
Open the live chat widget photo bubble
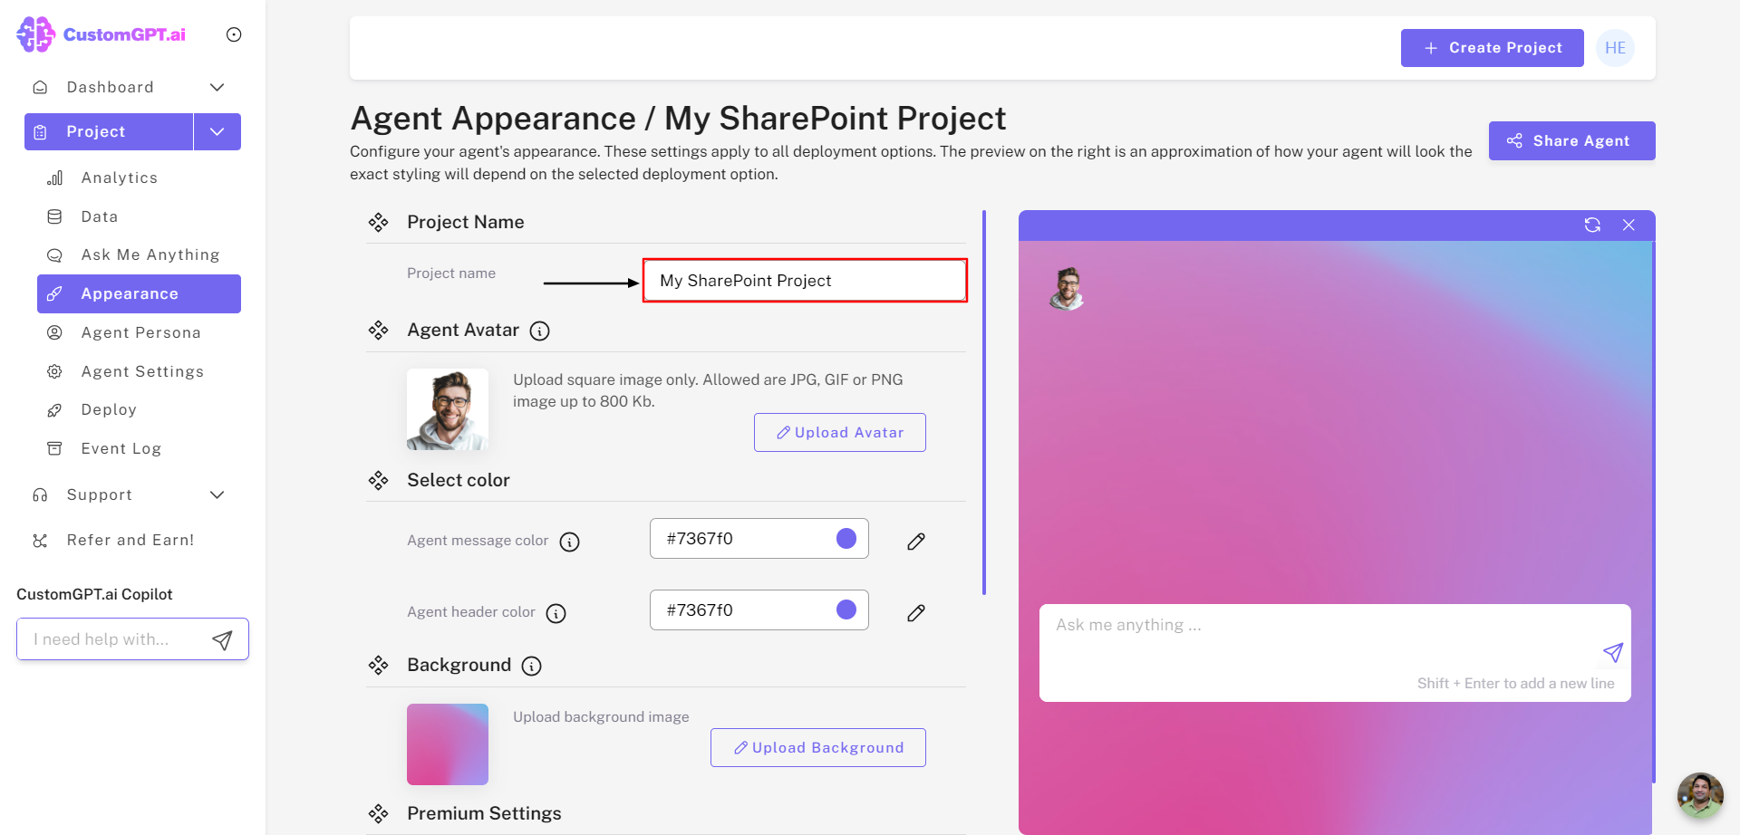1700,795
